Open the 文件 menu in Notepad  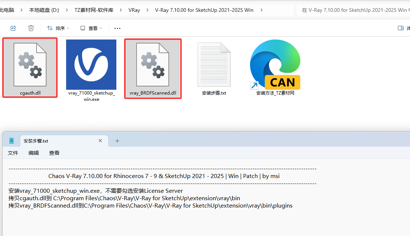[13, 153]
